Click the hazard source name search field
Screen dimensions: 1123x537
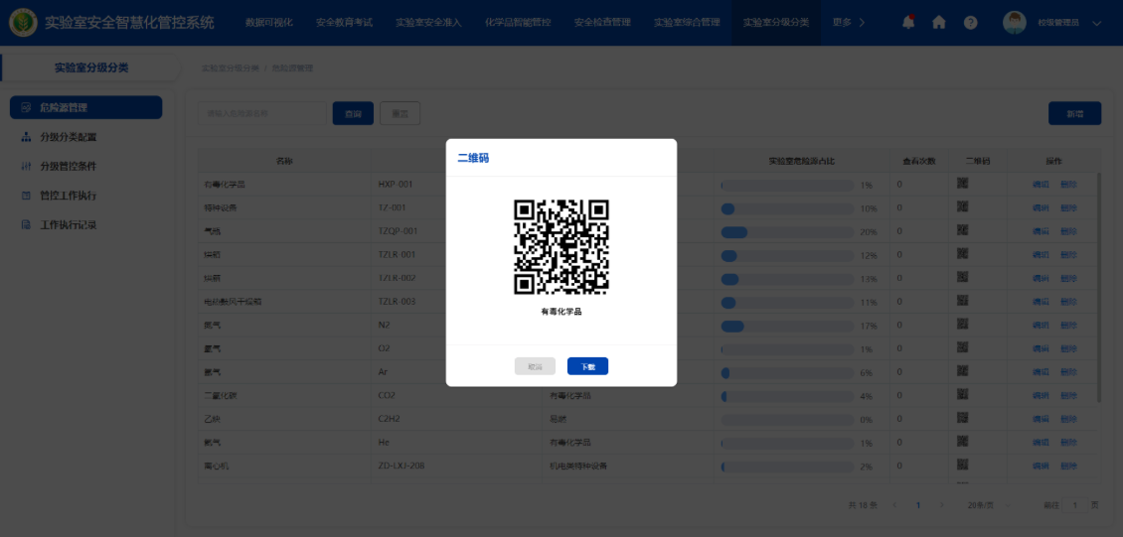(262, 114)
